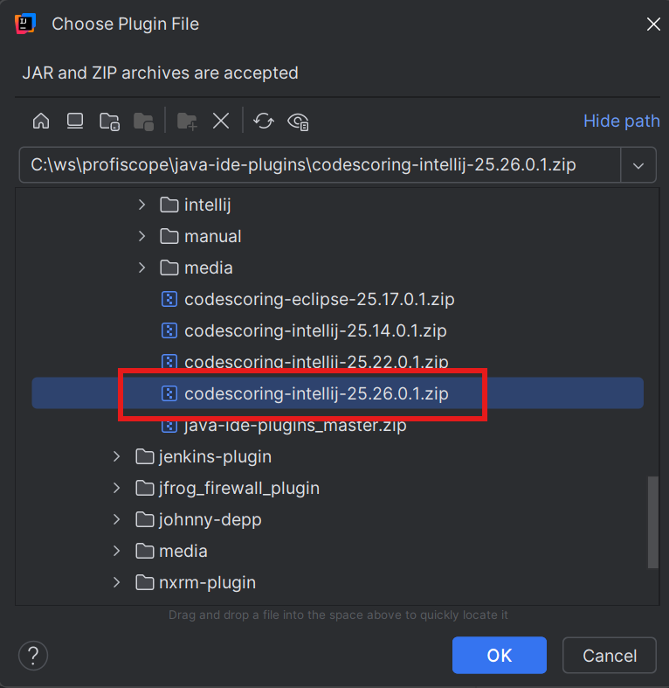Click the folder icon next to johnny-depp
Image resolution: width=669 pixels, height=688 pixels.
145,519
